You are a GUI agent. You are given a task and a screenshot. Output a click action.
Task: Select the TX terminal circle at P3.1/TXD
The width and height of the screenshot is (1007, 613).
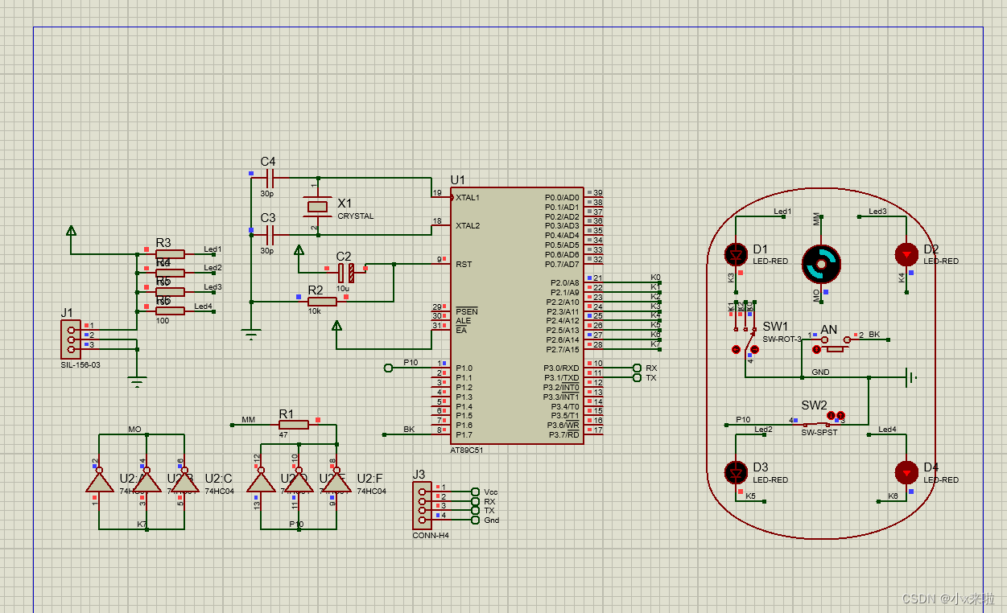pyautogui.click(x=638, y=377)
